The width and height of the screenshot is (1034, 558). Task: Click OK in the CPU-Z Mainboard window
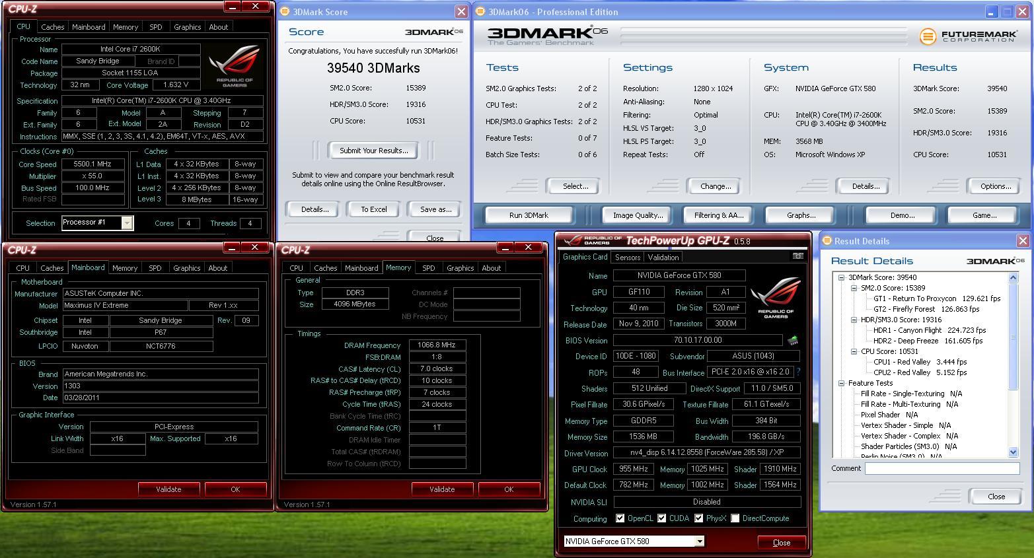(x=235, y=489)
